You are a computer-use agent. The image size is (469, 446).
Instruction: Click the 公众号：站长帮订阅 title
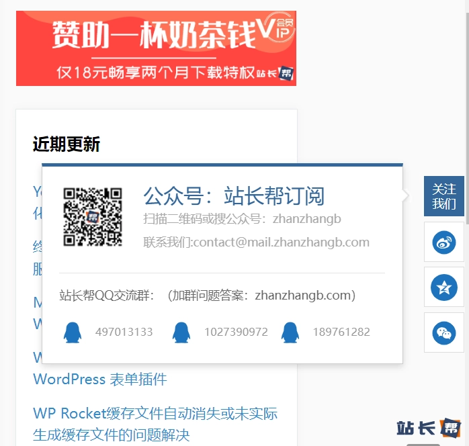click(x=234, y=196)
